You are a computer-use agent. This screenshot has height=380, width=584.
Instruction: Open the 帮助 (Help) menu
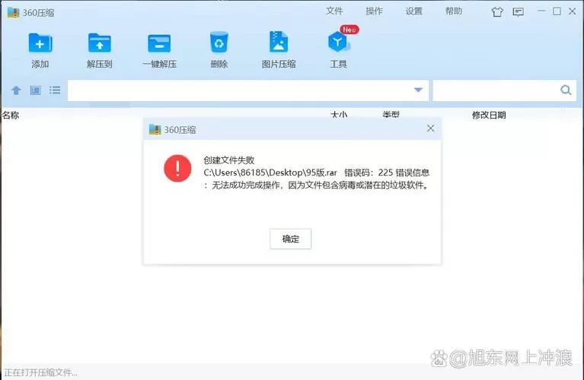pyautogui.click(x=454, y=11)
